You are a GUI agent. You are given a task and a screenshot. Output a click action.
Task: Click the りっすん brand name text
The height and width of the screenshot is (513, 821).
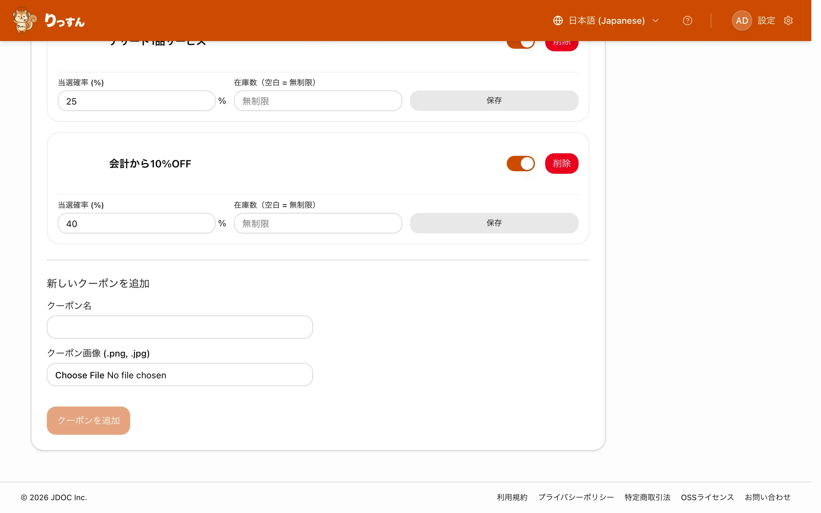tap(64, 21)
